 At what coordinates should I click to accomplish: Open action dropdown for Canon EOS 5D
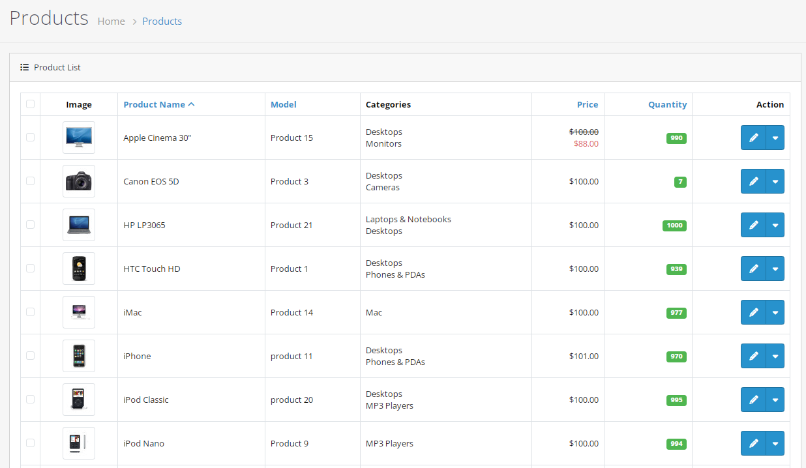(x=775, y=181)
